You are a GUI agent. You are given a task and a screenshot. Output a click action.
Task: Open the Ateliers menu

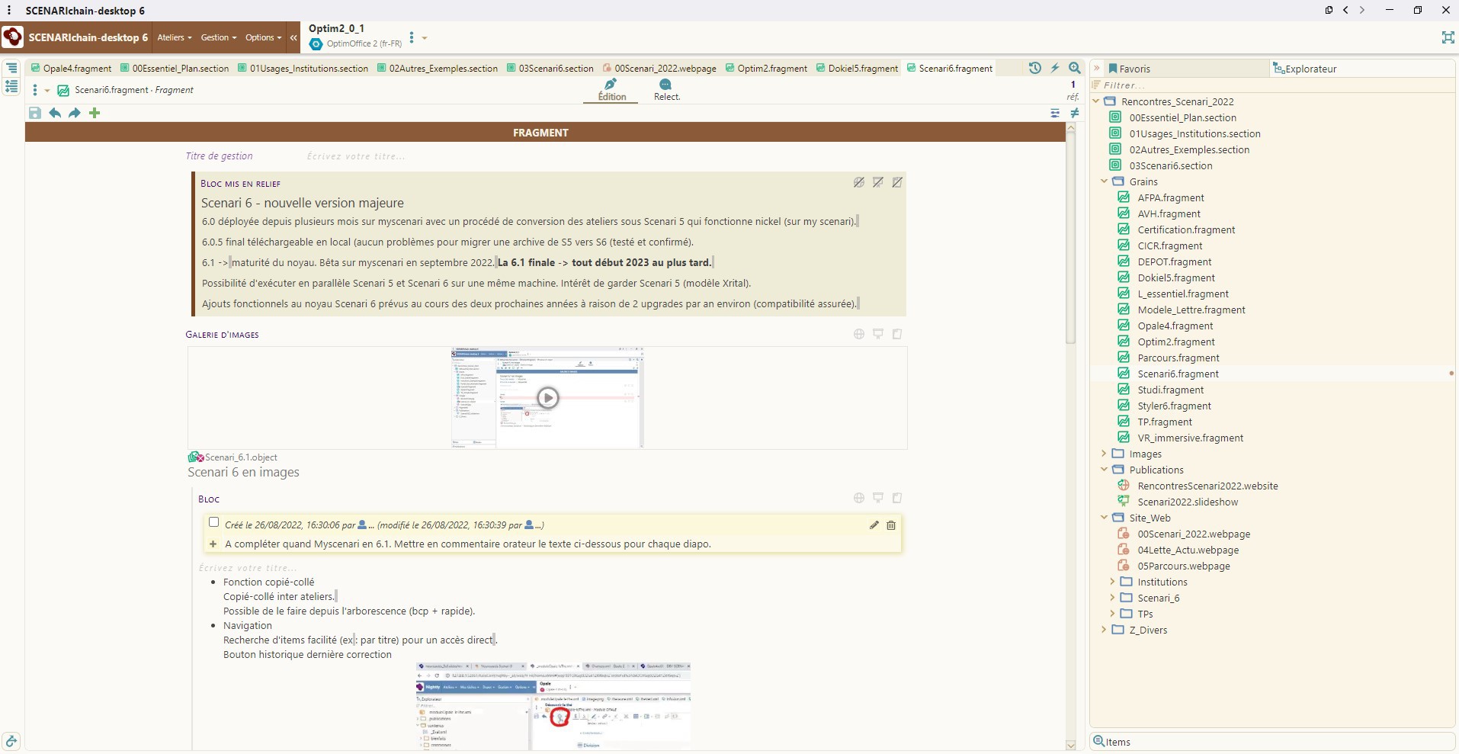pyautogui.click(x=175, y=37)
